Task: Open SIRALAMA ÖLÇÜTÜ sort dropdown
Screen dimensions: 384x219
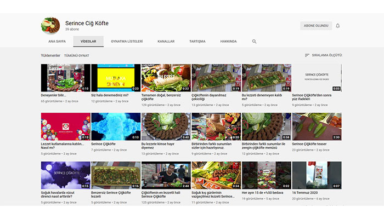Action: (323, 55)
